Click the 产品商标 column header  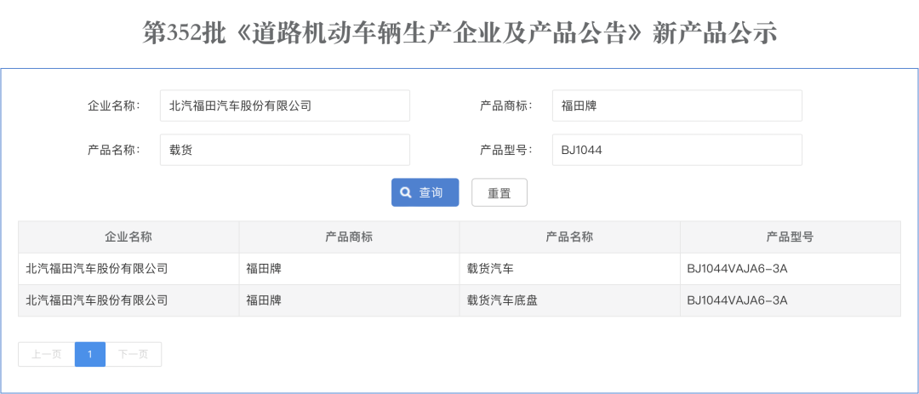pos(350,237)
